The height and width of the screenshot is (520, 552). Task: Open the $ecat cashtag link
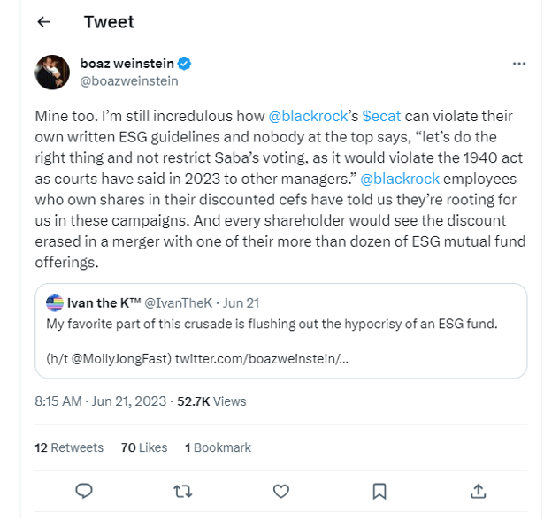tap(381, 117)
